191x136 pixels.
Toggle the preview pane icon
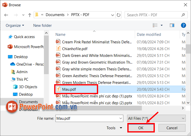(x=172, y=25)
